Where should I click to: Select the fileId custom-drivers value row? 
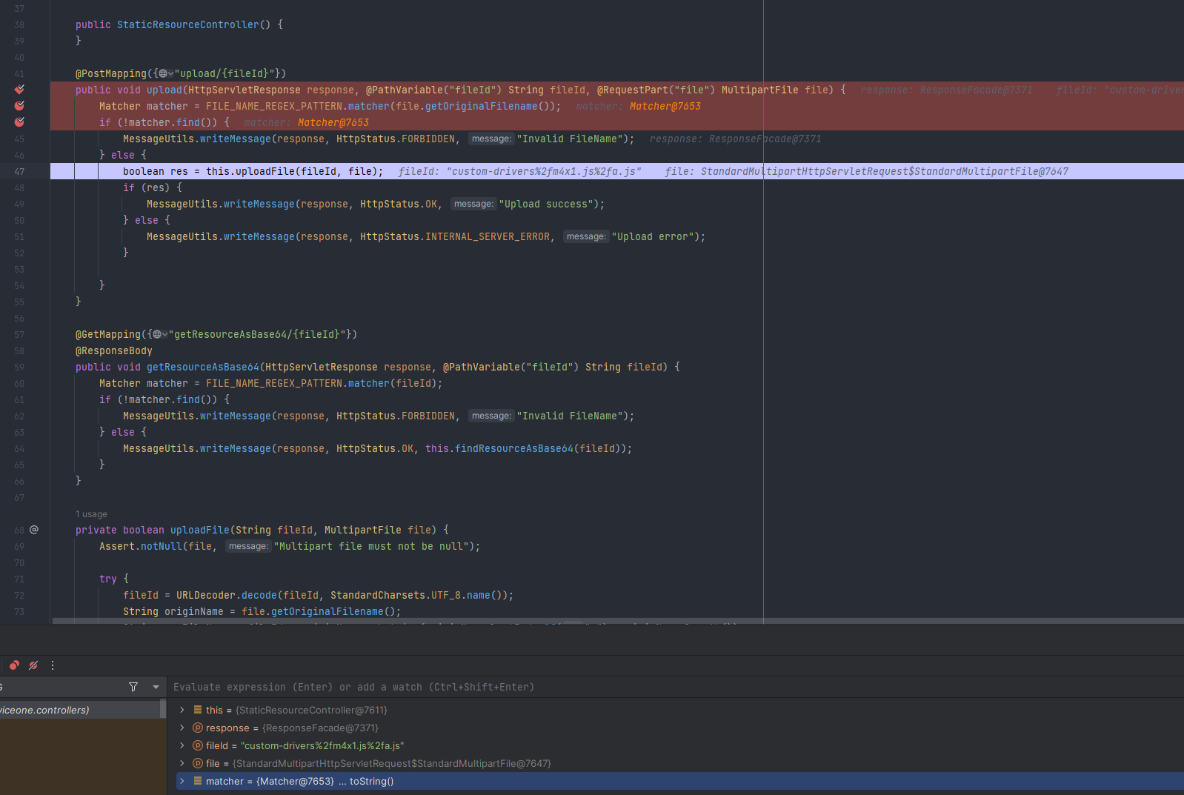pos(679,745)
